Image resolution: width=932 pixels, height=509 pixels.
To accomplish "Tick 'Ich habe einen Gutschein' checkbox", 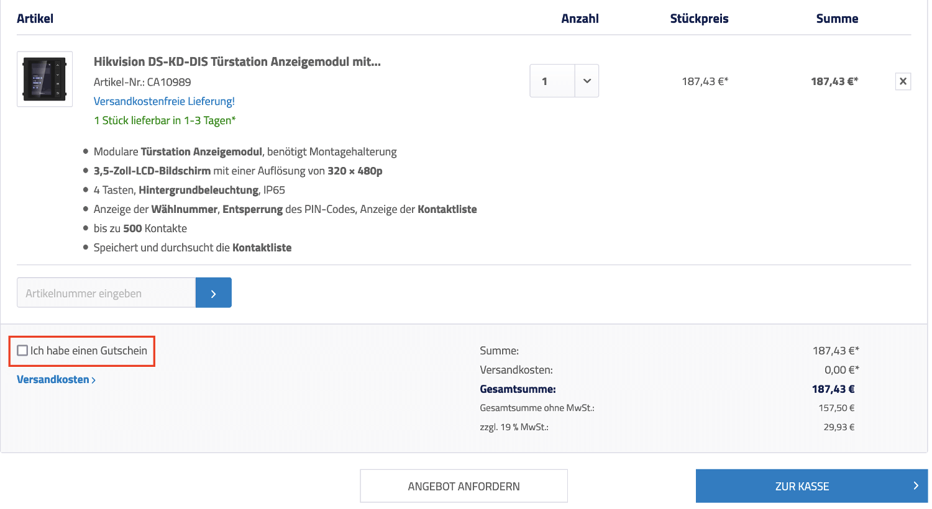I will (22, 351).
